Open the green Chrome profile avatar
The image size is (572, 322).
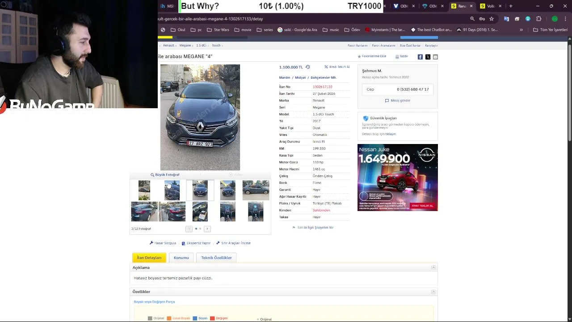(x=555, y=19)
